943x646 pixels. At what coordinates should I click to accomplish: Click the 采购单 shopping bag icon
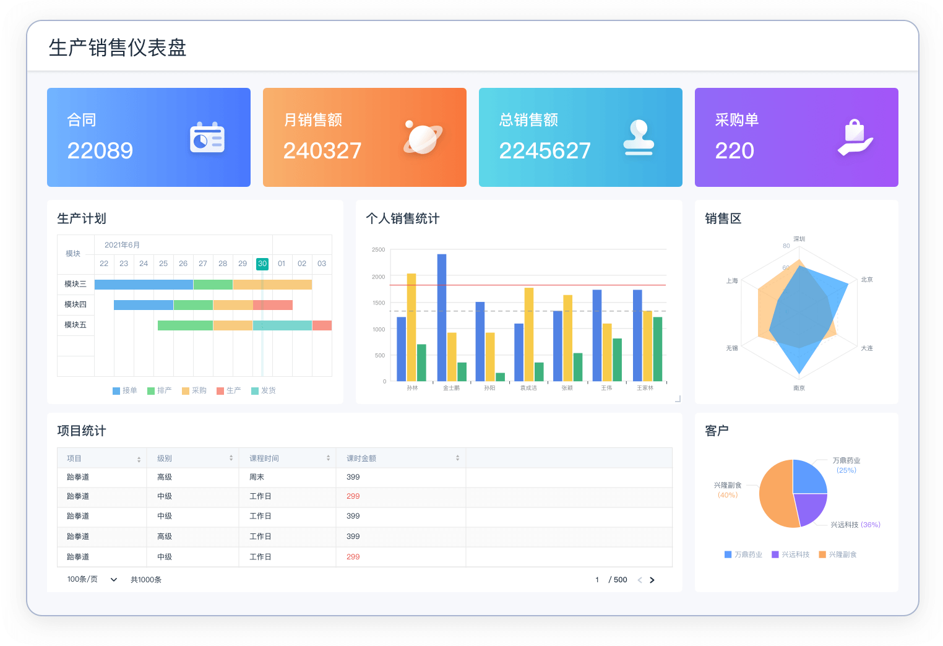click(856, 137)
